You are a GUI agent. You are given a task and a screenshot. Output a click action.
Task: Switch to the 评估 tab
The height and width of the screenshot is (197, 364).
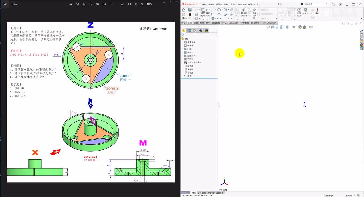coord(224,23)
